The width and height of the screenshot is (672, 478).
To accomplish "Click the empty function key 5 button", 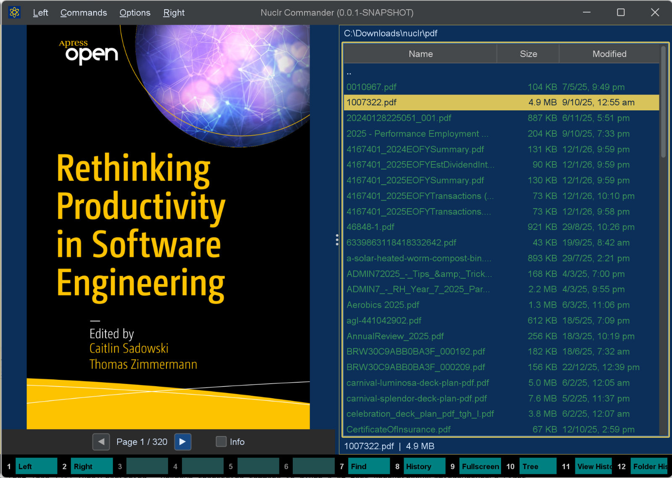I will (258, 466).
